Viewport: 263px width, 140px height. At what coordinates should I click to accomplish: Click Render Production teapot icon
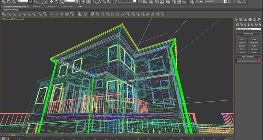pos(184,1)
